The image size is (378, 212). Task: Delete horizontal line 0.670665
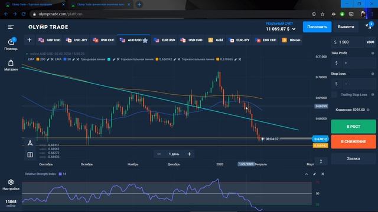tap(240, 59)
